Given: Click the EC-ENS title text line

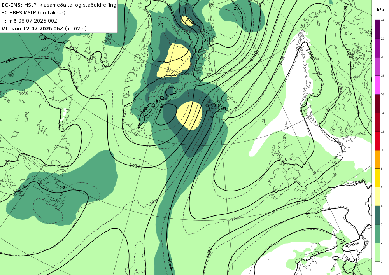Looking at the screenshot, I should 59,5.
